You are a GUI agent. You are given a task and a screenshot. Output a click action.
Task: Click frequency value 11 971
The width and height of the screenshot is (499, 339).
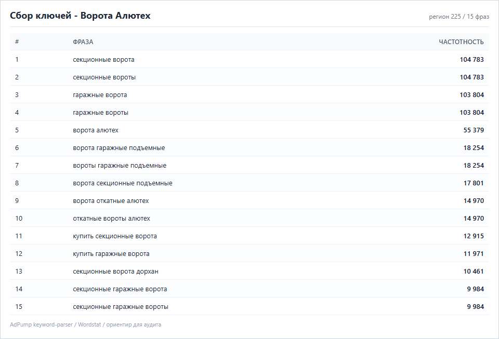[x=474, y=254]
